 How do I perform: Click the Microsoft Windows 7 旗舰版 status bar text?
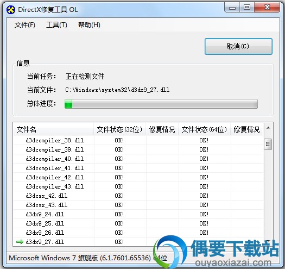(x=88, y=258)
